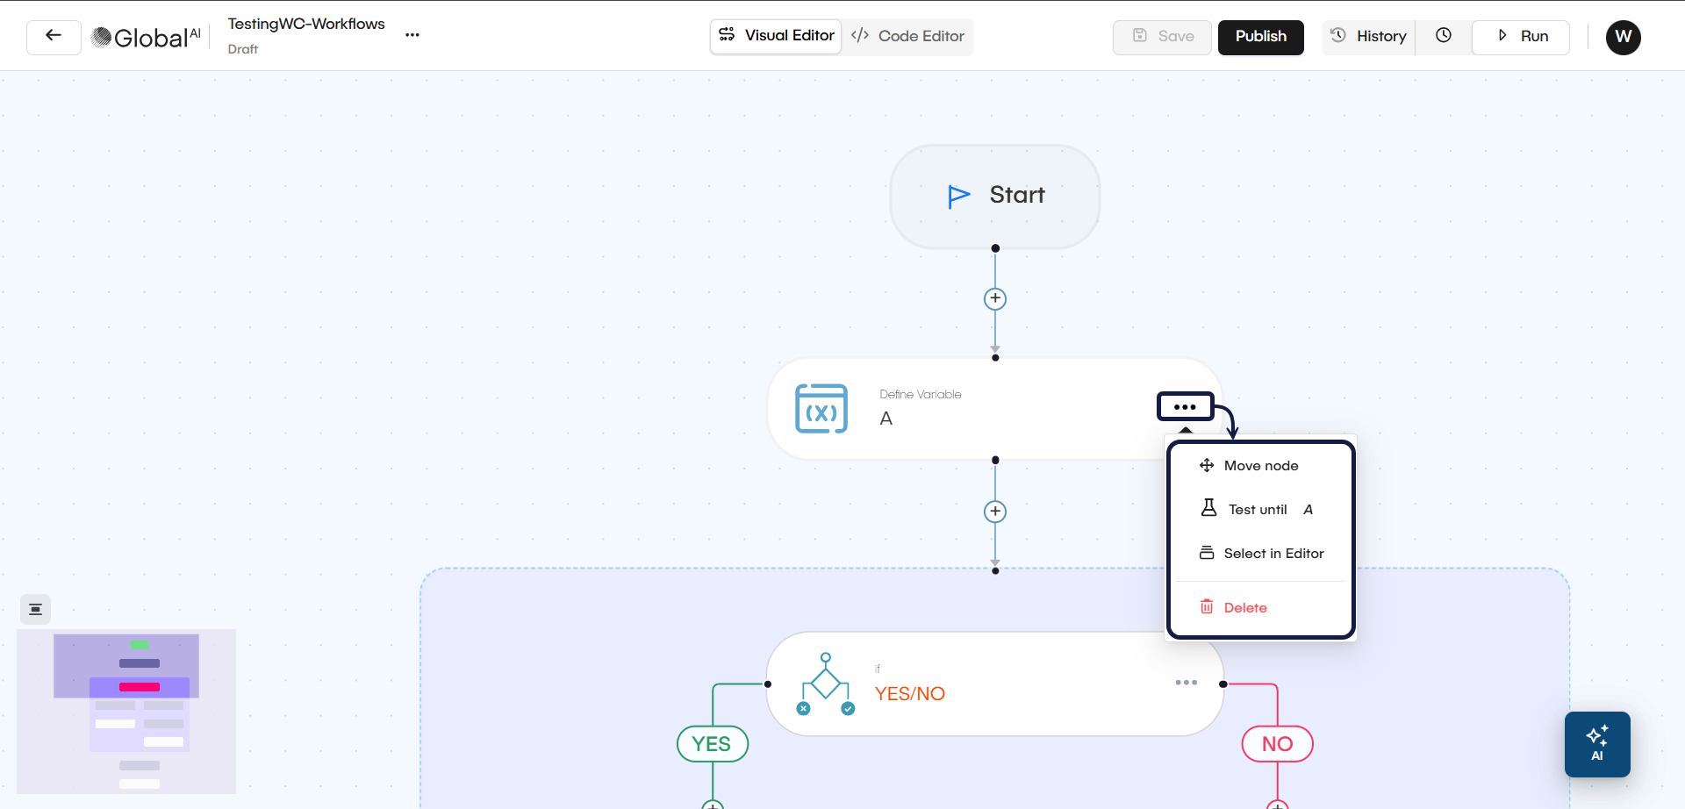Choose Select in Editor option
Image resolution: width=1685 pixels, height=809 pixels.
(1273, 554)
